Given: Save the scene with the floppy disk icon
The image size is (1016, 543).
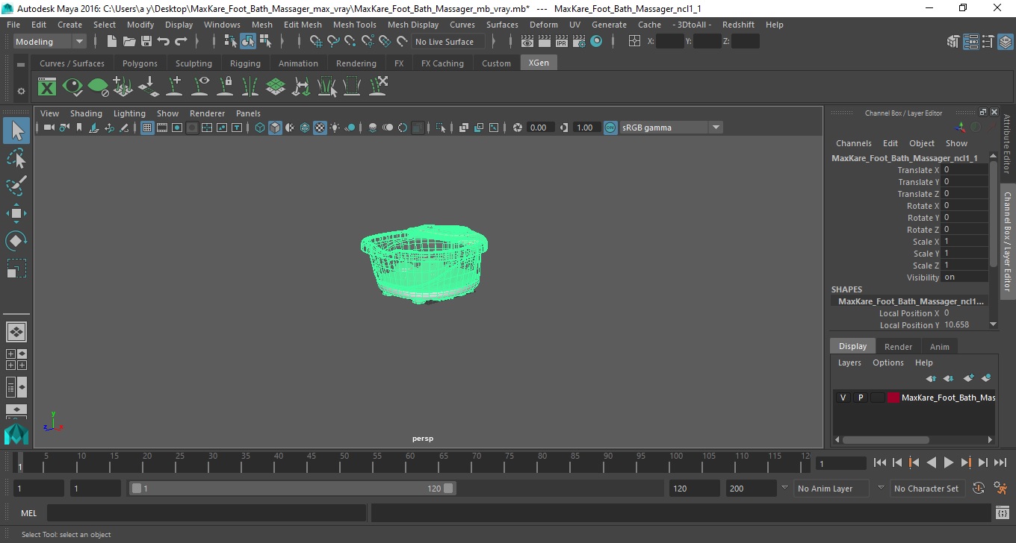Looking at the screenshot, I should coord(146,42).
